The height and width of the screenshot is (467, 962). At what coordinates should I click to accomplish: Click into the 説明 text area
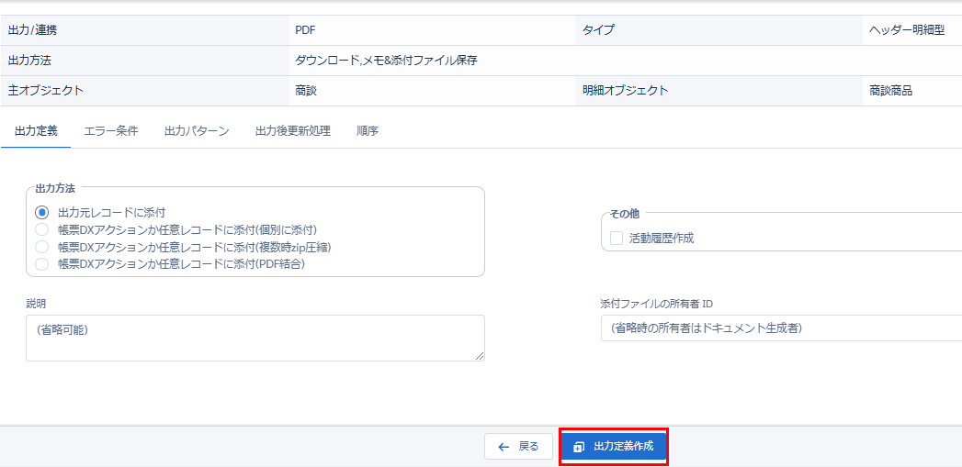point(255,338)
